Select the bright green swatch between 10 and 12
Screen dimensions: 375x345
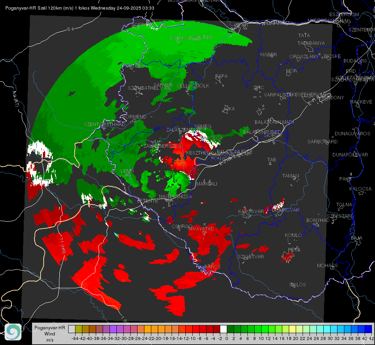pyautogui.click(x=265, y=329)
